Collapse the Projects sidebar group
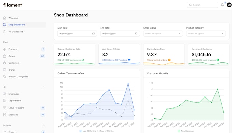232x133 pixels. pos(44,125)
